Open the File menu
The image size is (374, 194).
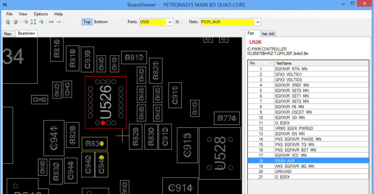click(9, 14)
